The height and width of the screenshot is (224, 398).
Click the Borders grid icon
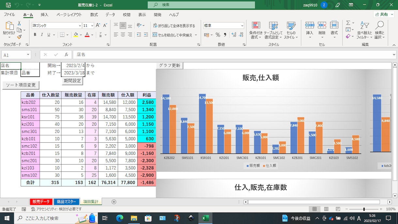[x=62, y=35]
